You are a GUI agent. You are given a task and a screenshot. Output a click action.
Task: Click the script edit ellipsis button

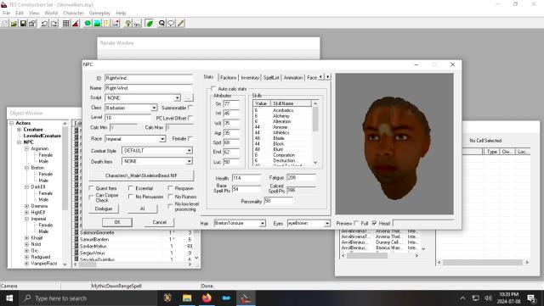pos(188,97)
